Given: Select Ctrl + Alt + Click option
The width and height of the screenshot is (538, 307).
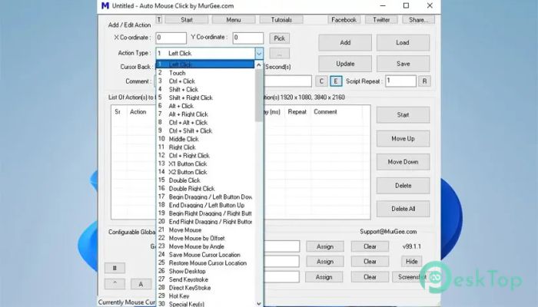Looking at the screenshot, I should click(x=205, y=122).
